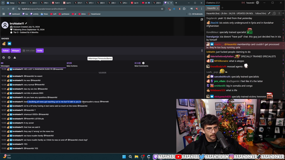The image size is (285, 160).
Task: Open the Mod Actions tab
Action: pos(72,64)
